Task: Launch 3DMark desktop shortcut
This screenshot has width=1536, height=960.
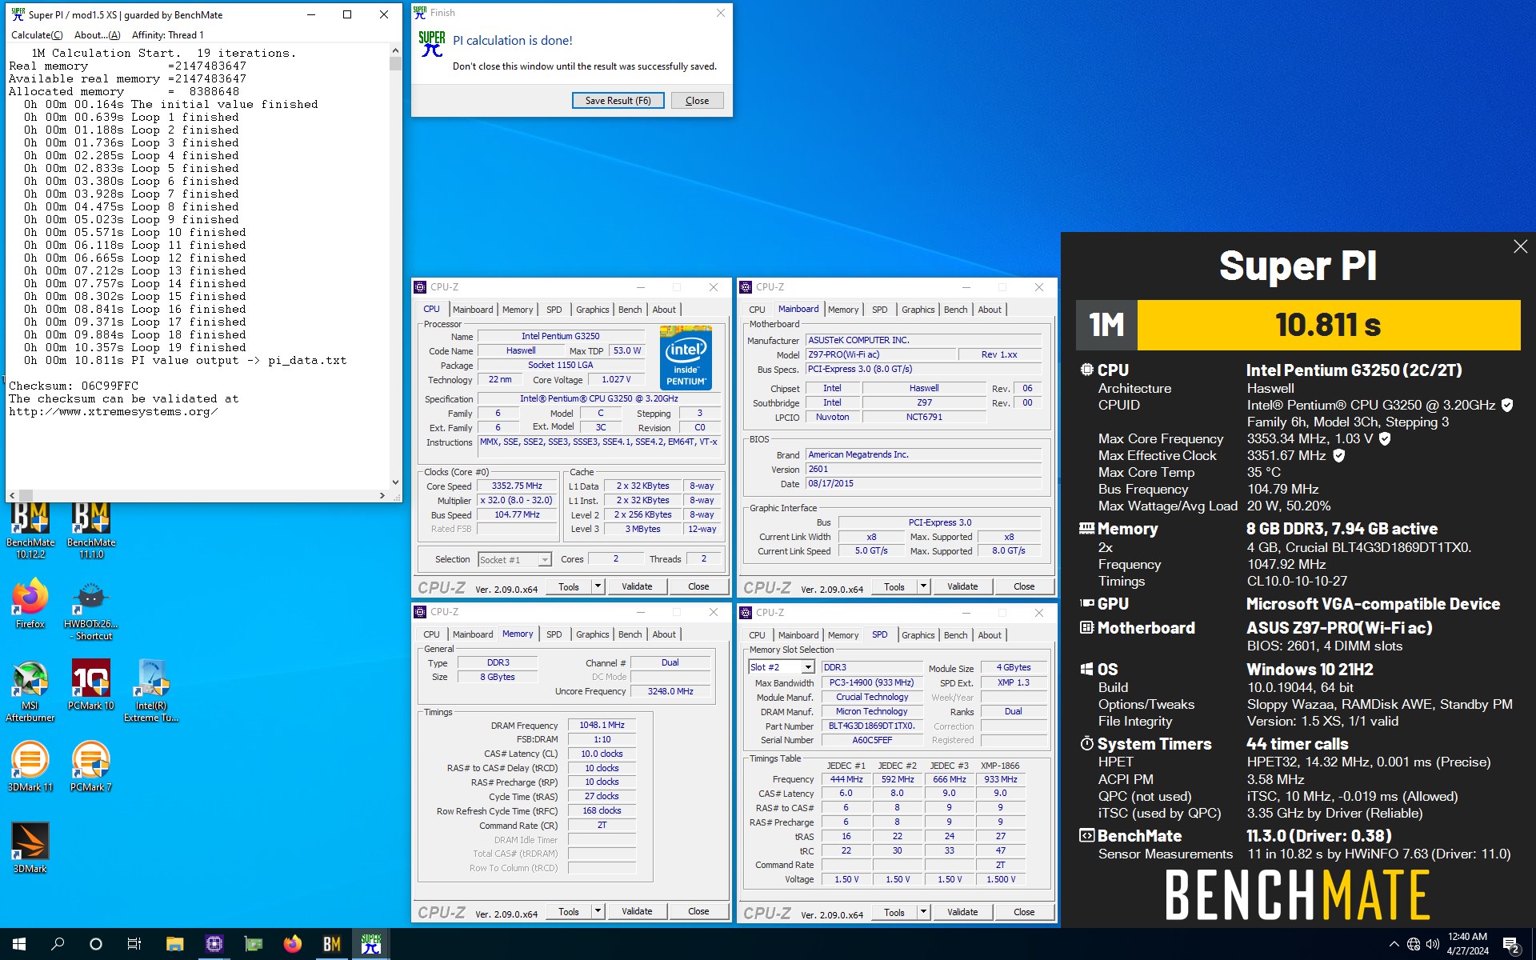Action: [x=30, y=848]
